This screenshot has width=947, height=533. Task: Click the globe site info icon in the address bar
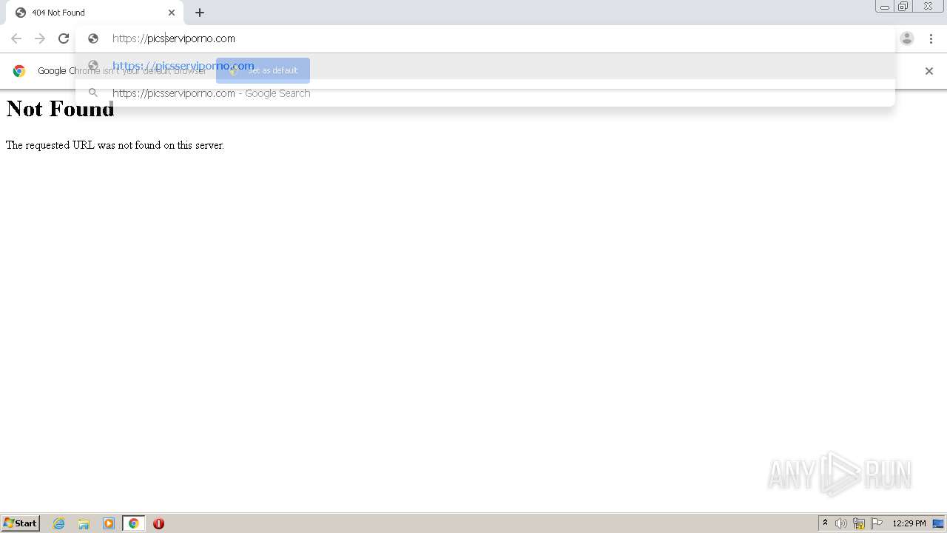click(93, 38)
